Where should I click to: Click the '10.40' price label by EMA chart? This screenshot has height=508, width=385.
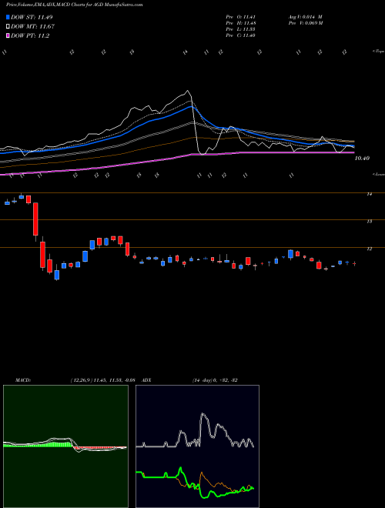[362, 159]
